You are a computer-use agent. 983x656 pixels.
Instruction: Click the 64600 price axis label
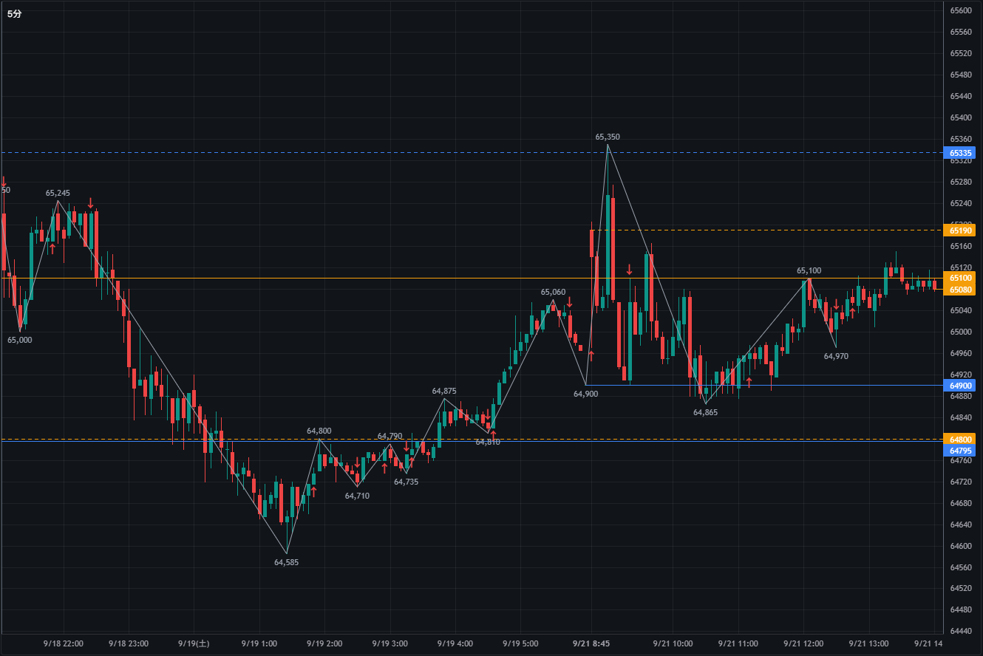pyautogui.click(x=961, y=545)
